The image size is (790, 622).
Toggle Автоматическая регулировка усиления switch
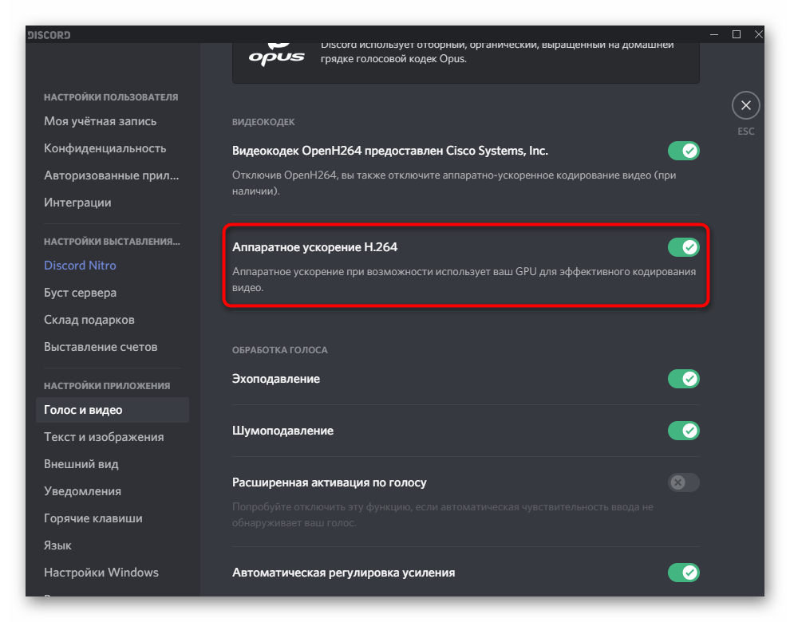pyautogui.click(x=683, y=573)
